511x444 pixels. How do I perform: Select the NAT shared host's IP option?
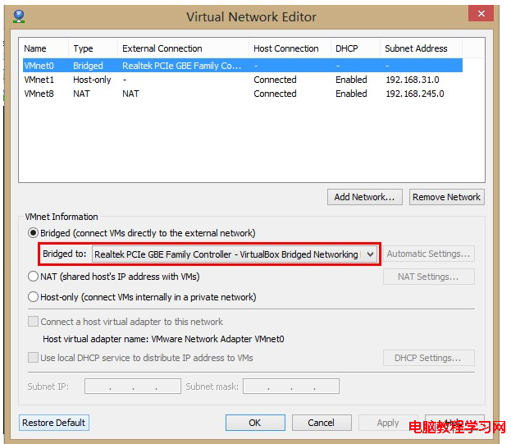click(x=33, y=277)
